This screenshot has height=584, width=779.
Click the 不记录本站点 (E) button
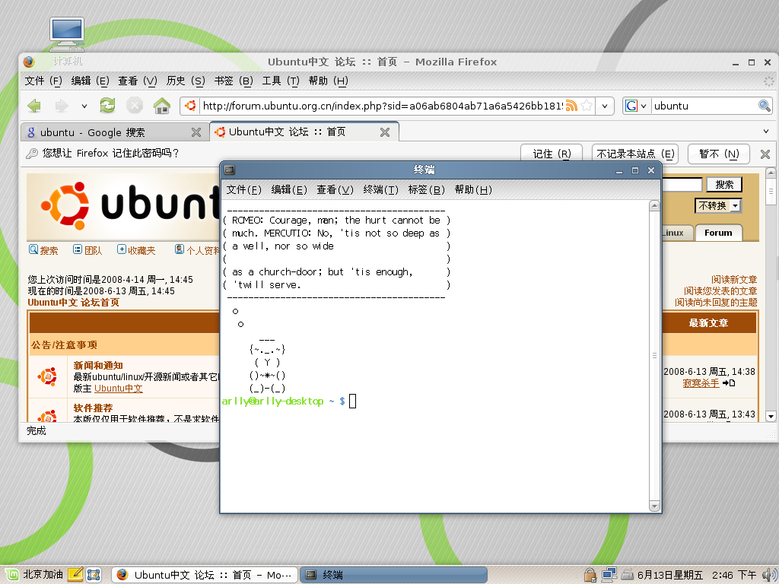[635, 154]
